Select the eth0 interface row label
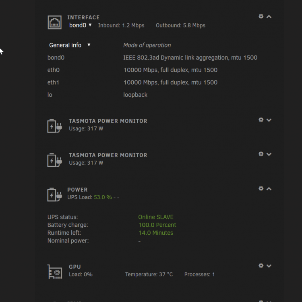The width and height of the screenshot is (302, 302). pyautogui.click(x=53, y=70)
